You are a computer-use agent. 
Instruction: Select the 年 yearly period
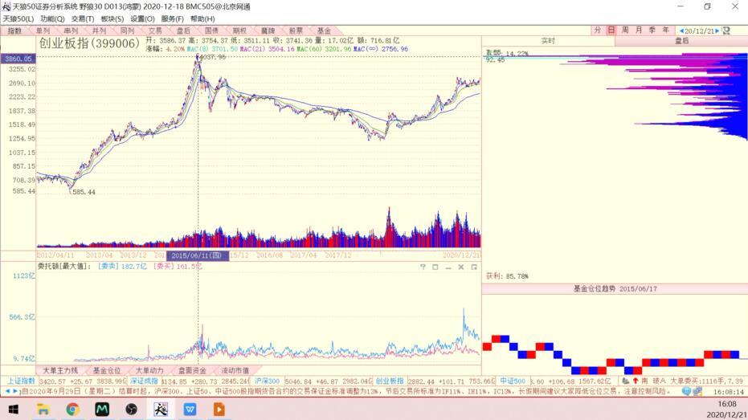pyautogui.click(x=665, y=30)
